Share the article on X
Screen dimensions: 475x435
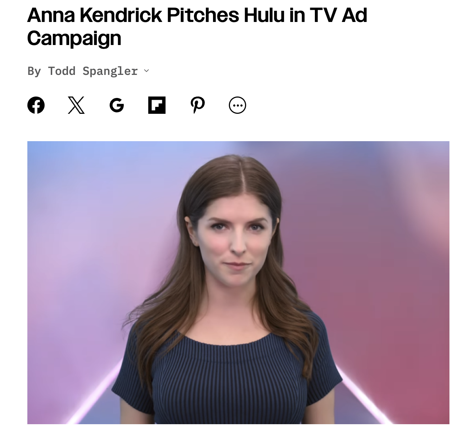pyautogui.click(x=76, y=105)
